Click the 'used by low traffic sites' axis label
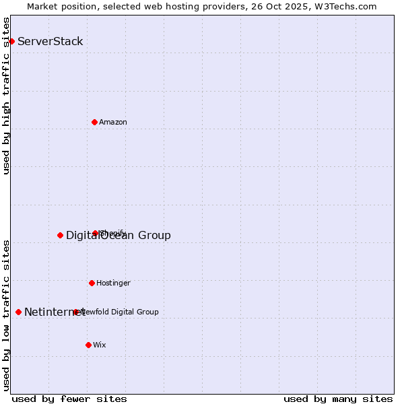 [6, 315]
